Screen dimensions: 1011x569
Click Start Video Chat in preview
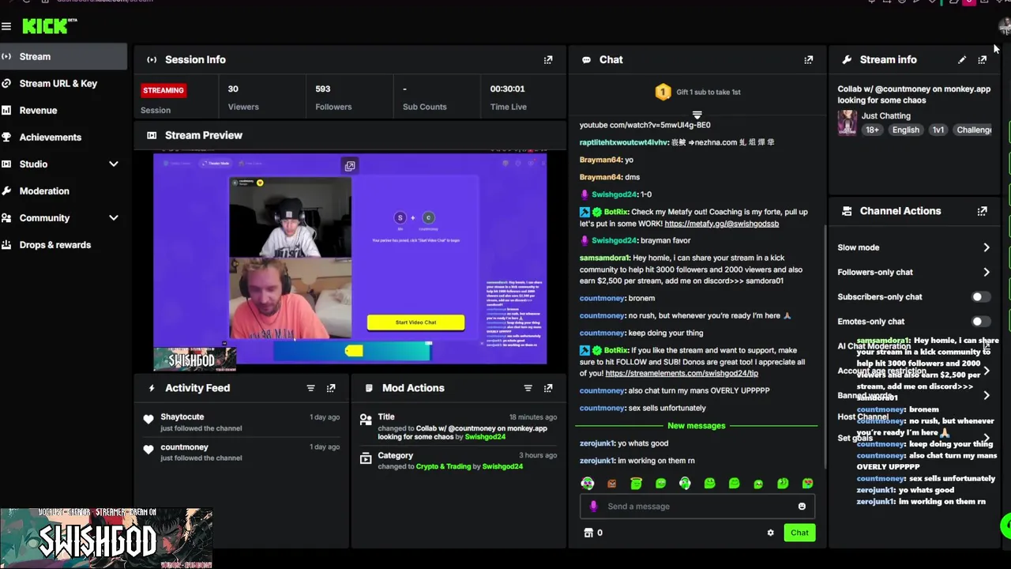(415, 322)
